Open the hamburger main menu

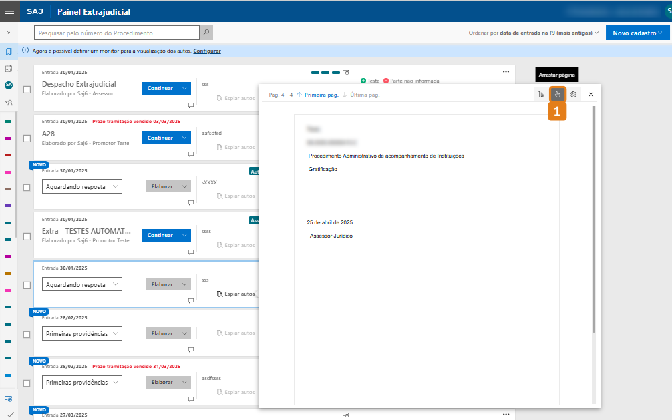click(9, 11)
